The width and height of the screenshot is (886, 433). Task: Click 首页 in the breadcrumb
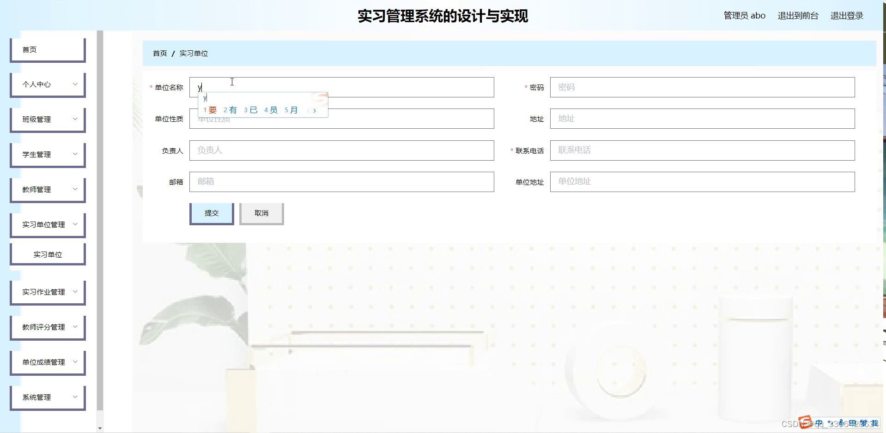click(160, 54)
